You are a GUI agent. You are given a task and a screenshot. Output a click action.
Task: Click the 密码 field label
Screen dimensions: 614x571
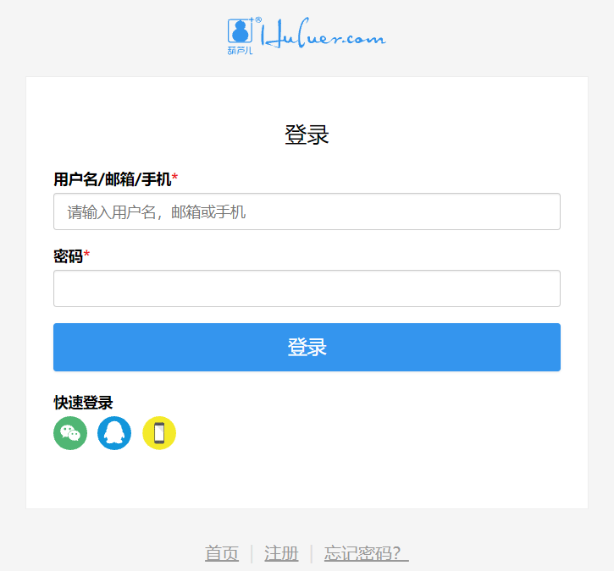pyautogui.click(x=68, y=256)
